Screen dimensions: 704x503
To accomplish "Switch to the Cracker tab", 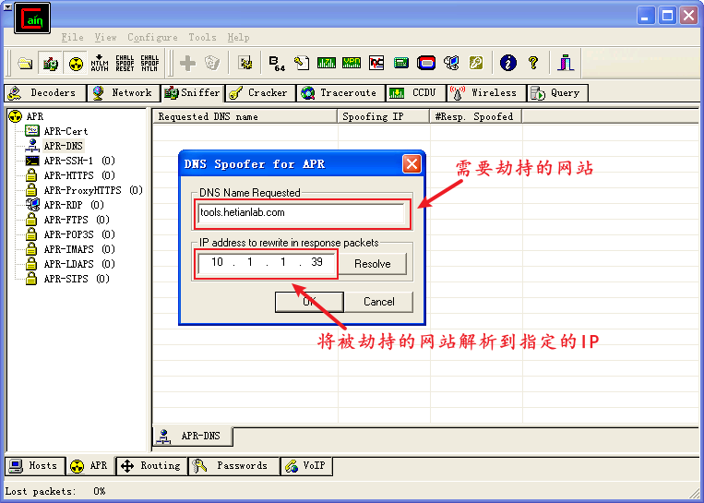I will (x=261, y=93).
